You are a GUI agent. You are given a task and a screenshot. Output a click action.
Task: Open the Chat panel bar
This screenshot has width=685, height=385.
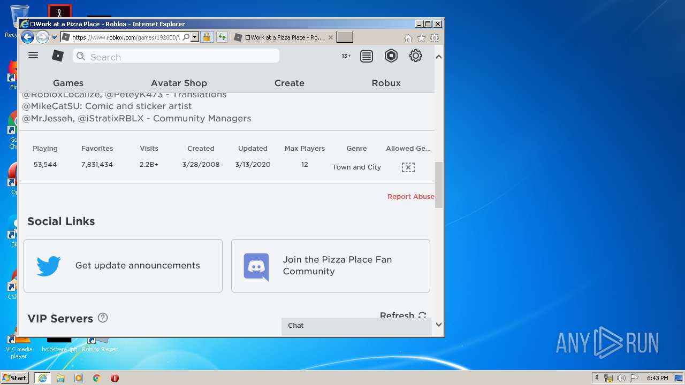356,326
